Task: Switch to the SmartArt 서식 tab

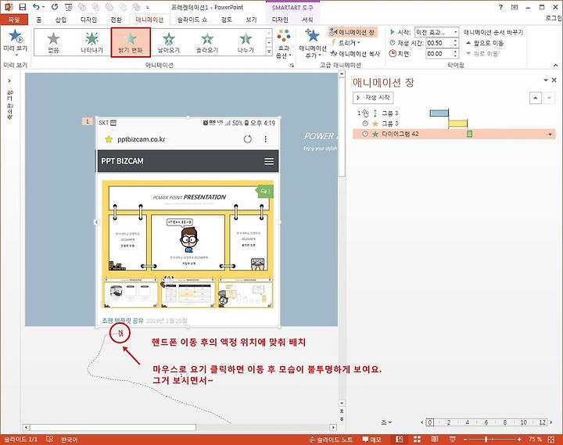Action: tap(307, 20)
